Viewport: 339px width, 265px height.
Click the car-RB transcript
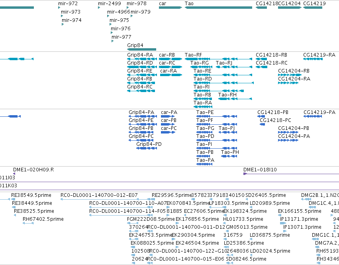(x=170, y=59)
